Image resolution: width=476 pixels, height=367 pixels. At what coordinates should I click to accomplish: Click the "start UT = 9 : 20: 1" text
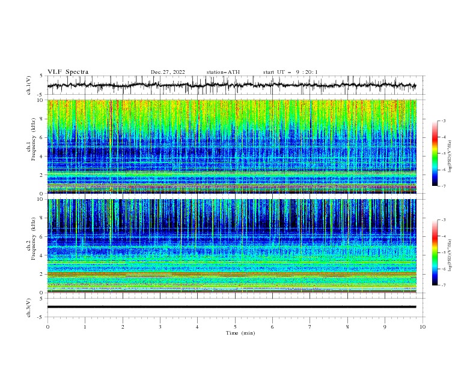pos(290,72)
